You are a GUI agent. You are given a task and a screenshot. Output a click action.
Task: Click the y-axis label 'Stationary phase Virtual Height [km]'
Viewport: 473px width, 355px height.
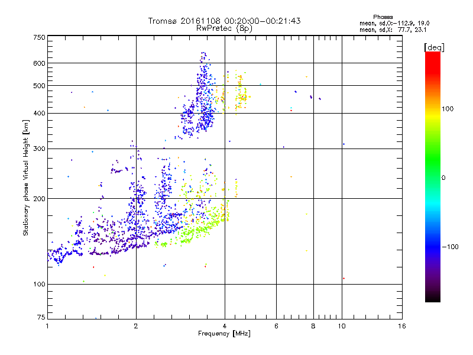coord(26,178)
